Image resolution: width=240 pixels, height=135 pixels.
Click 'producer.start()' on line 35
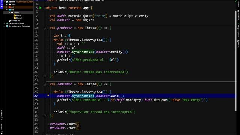point(64,128)
